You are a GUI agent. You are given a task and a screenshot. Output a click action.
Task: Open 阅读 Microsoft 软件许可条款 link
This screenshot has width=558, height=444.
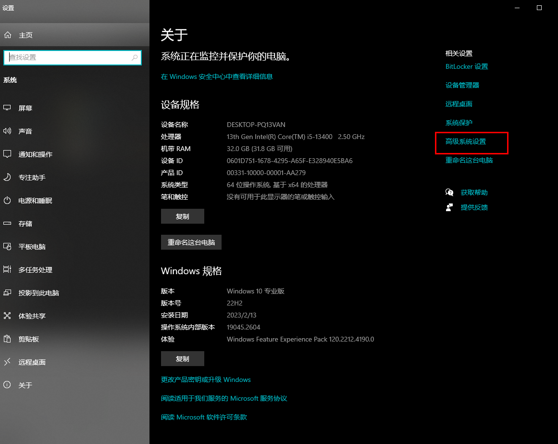[204, 417]
